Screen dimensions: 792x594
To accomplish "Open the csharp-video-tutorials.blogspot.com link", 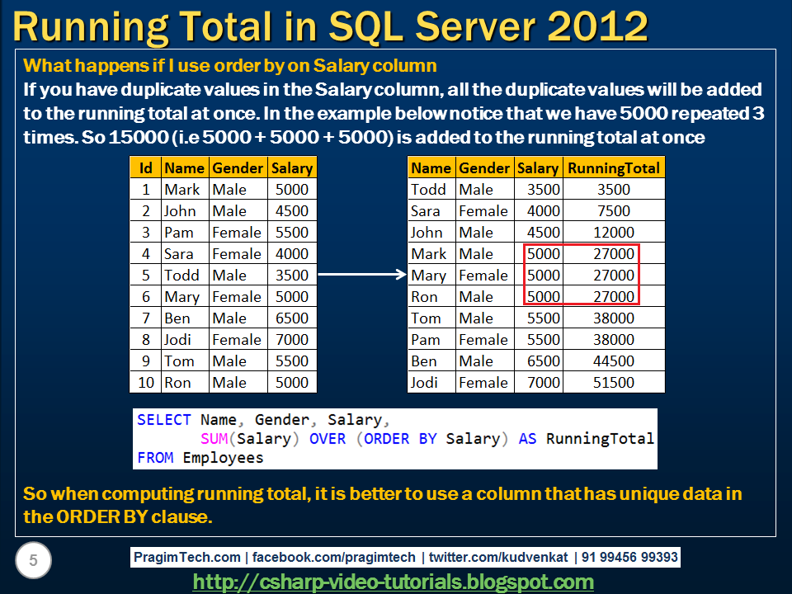I will [x=395, y=579].
